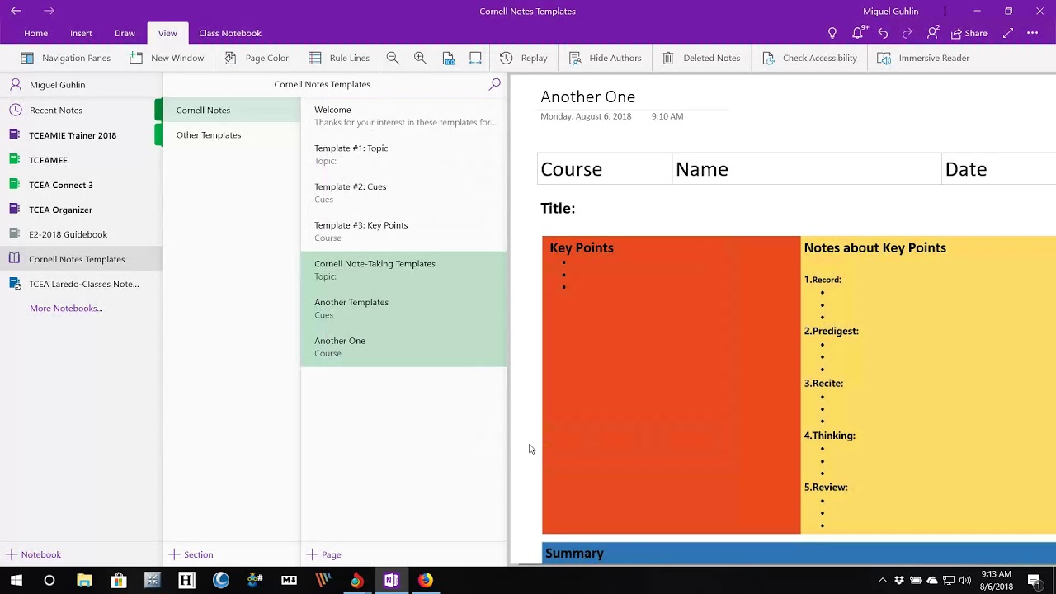The image size is (1056, 594).
Task: Launch Immersive Reader
Action: tap(922, 58)
